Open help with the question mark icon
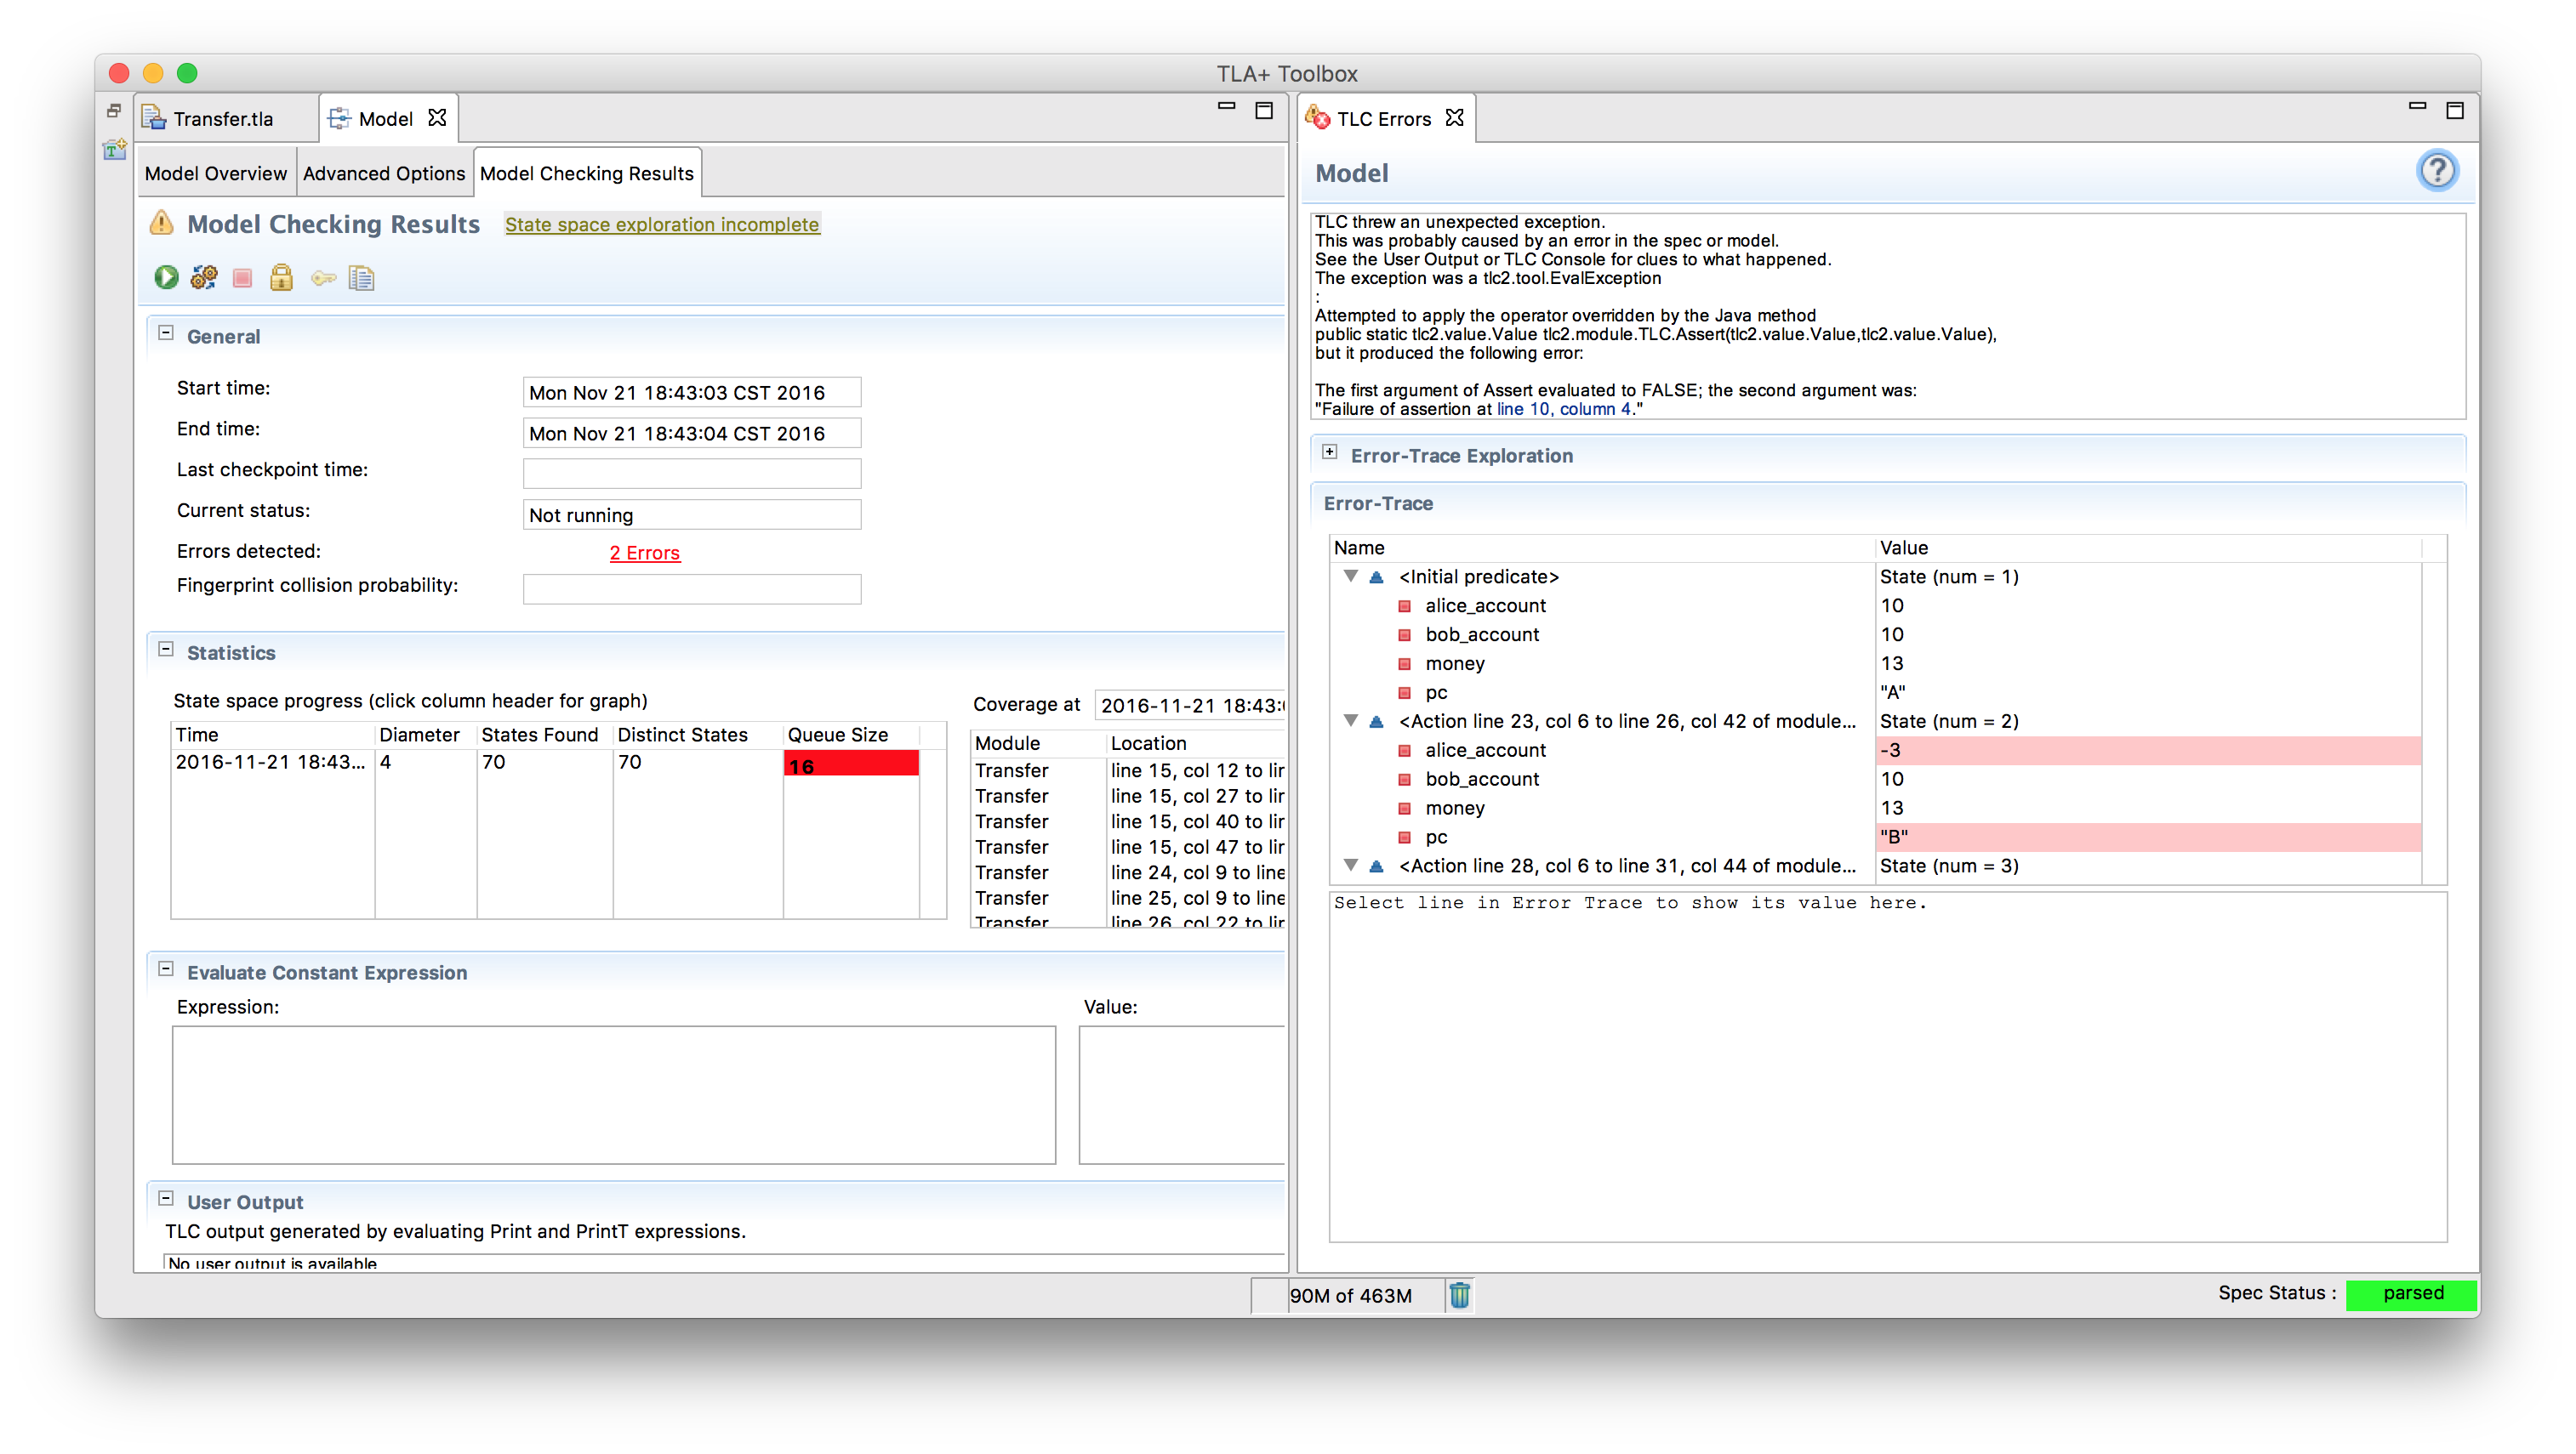The width and height of the screenshot is (2576, 1454). pyautogui.click(x=2436, y=171)
